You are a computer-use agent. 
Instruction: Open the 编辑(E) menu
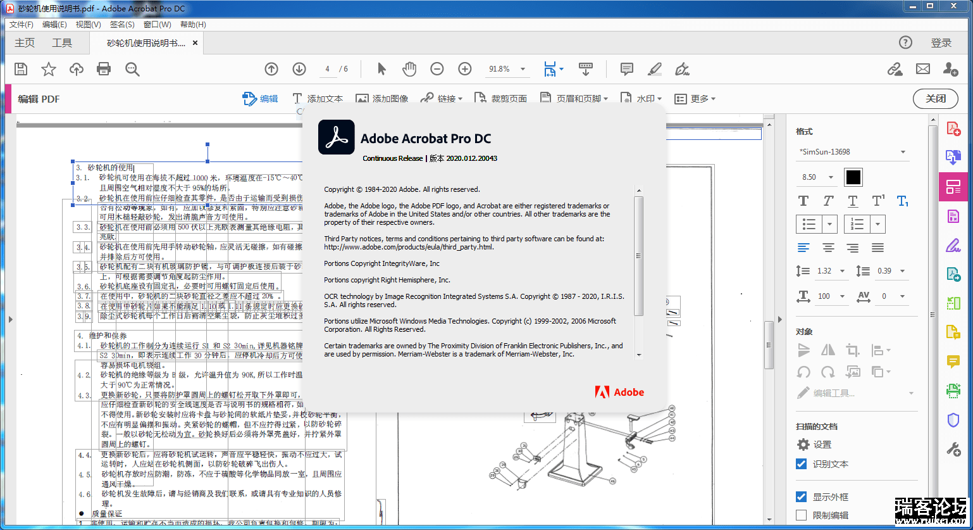[54, 25]
